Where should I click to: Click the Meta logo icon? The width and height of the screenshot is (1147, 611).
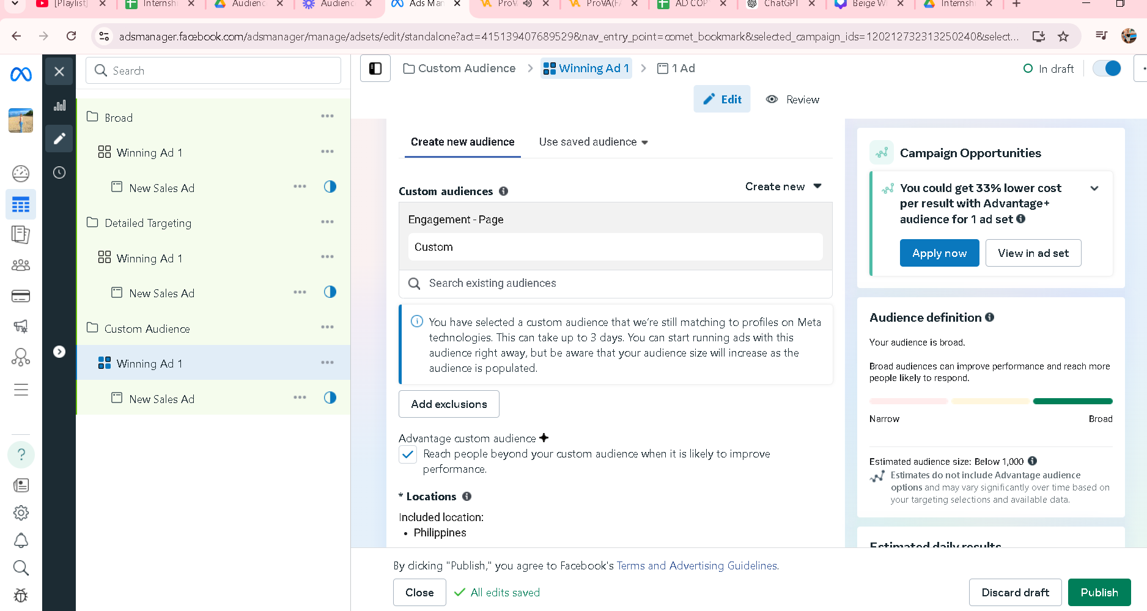click(21, 75)
